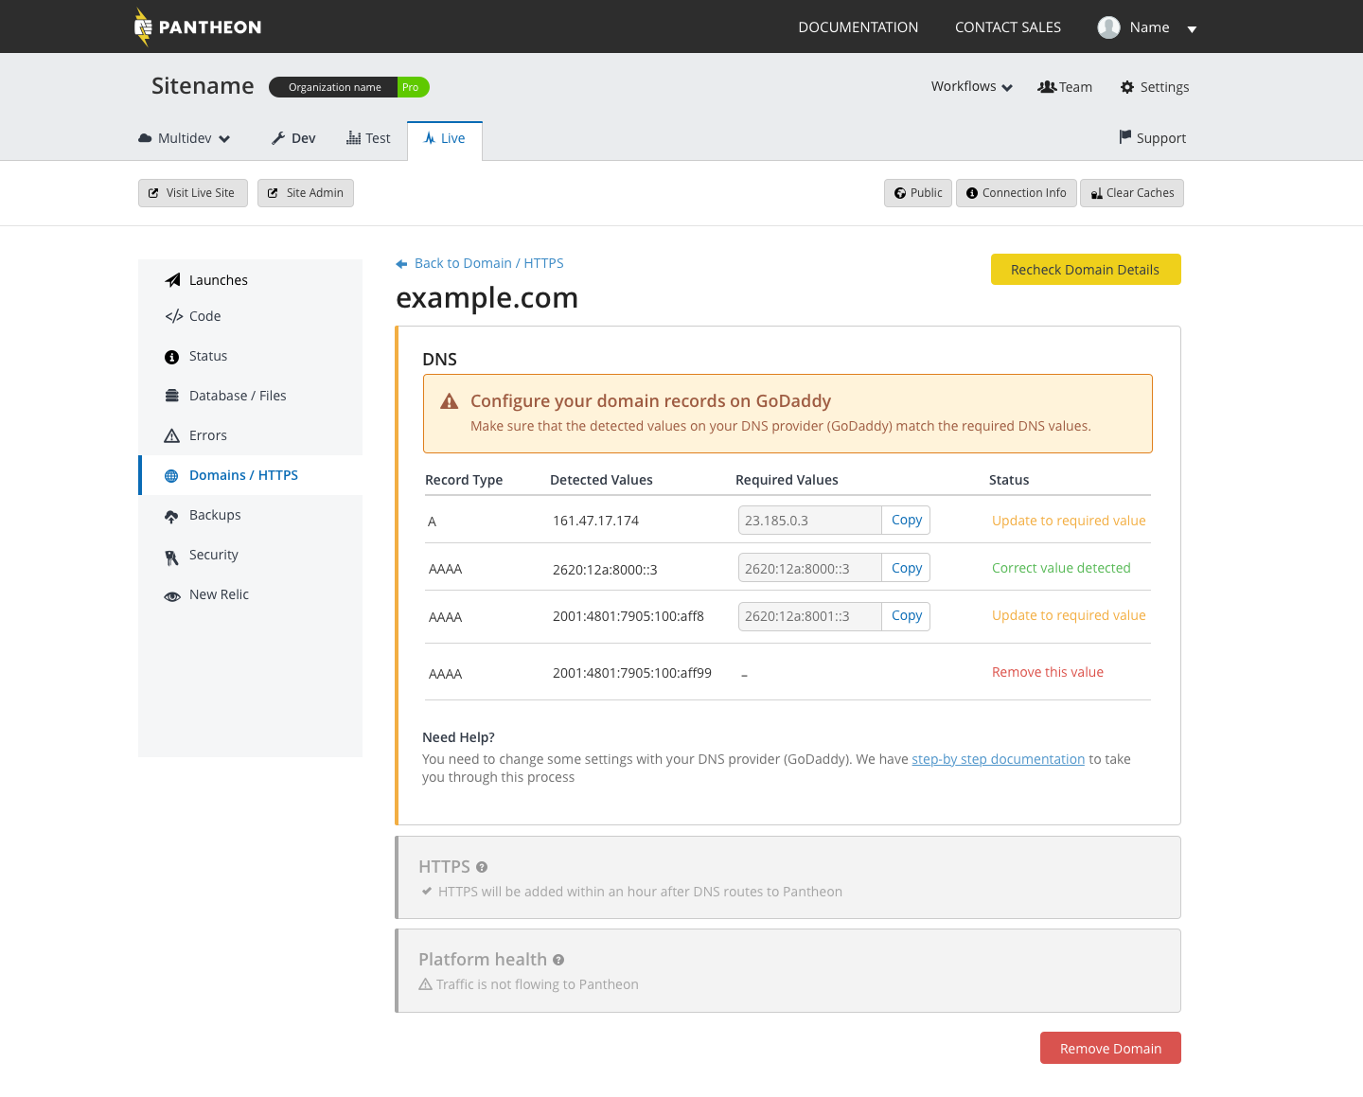Open the Name account dropdown arrow
This screenshot has width=1363, height=1097.
click(x=1192, y=29)
